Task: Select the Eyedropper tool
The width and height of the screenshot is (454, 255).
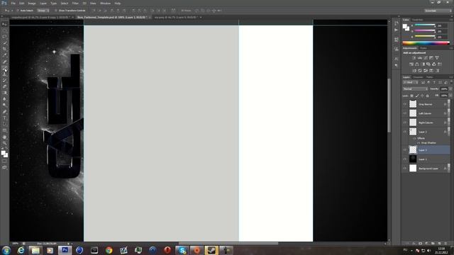Action: point(4,55)
